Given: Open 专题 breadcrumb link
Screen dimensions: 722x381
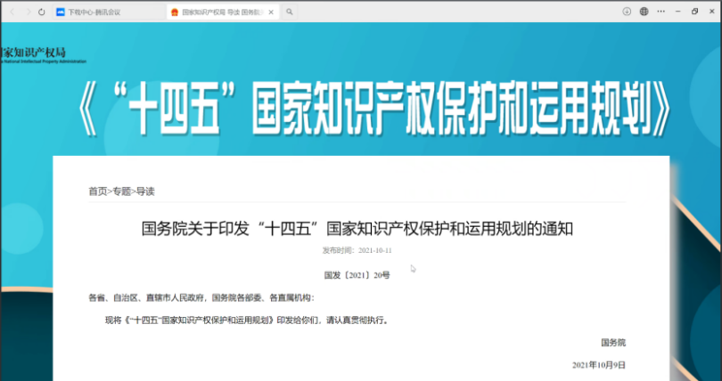Looking at the screenshot, I should (x=120, y=191).
